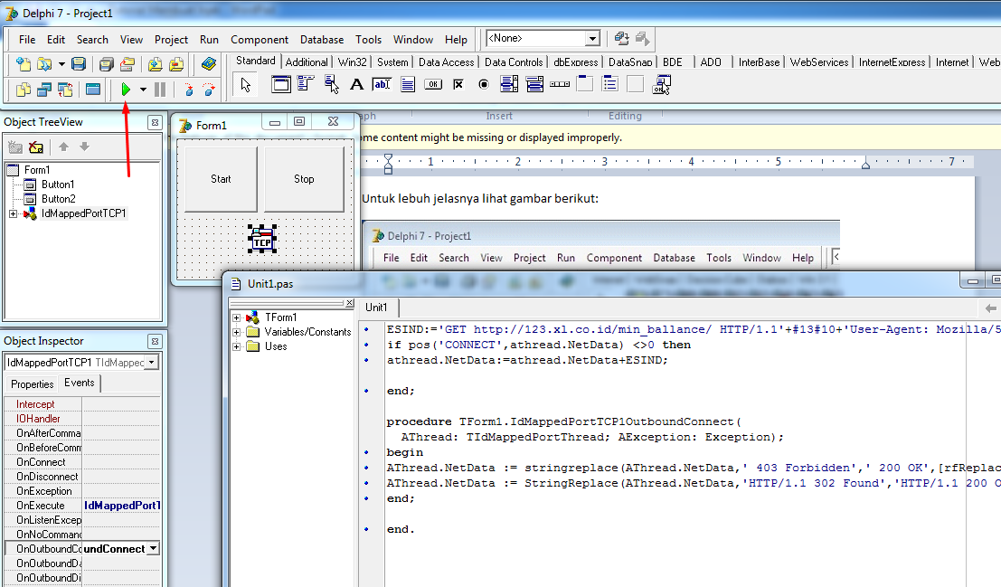Open the Run menu

coord(209,40)
